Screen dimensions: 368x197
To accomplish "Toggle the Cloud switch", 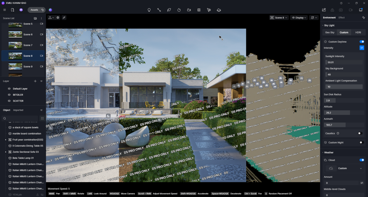I will point(362,160).
